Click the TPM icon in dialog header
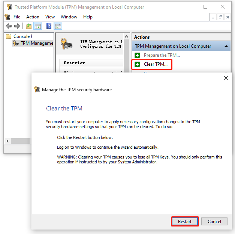235x234 pixels. [x=37, y=89]
